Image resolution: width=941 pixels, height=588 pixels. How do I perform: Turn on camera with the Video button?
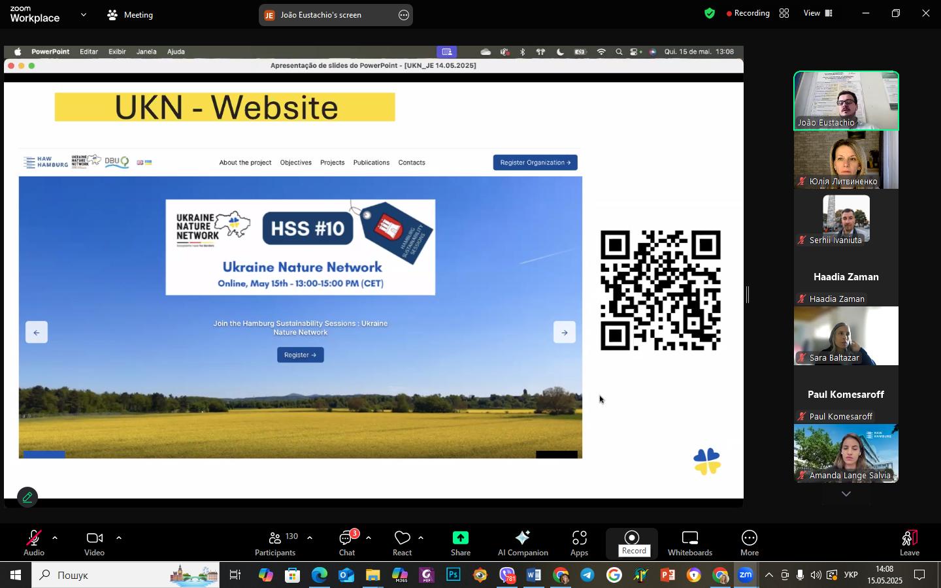94,543
